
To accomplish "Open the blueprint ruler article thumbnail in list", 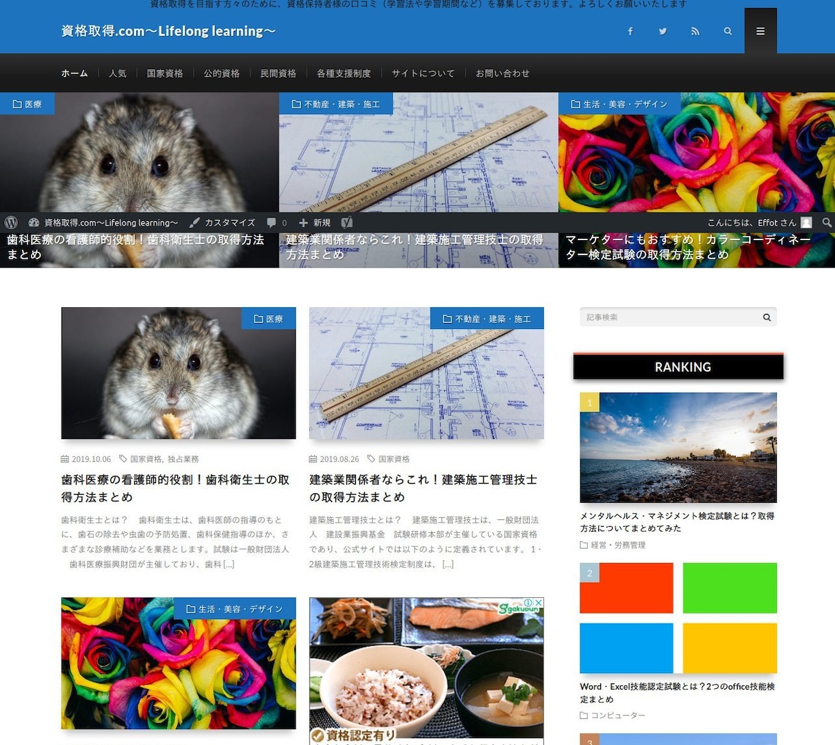I will 426,373.
